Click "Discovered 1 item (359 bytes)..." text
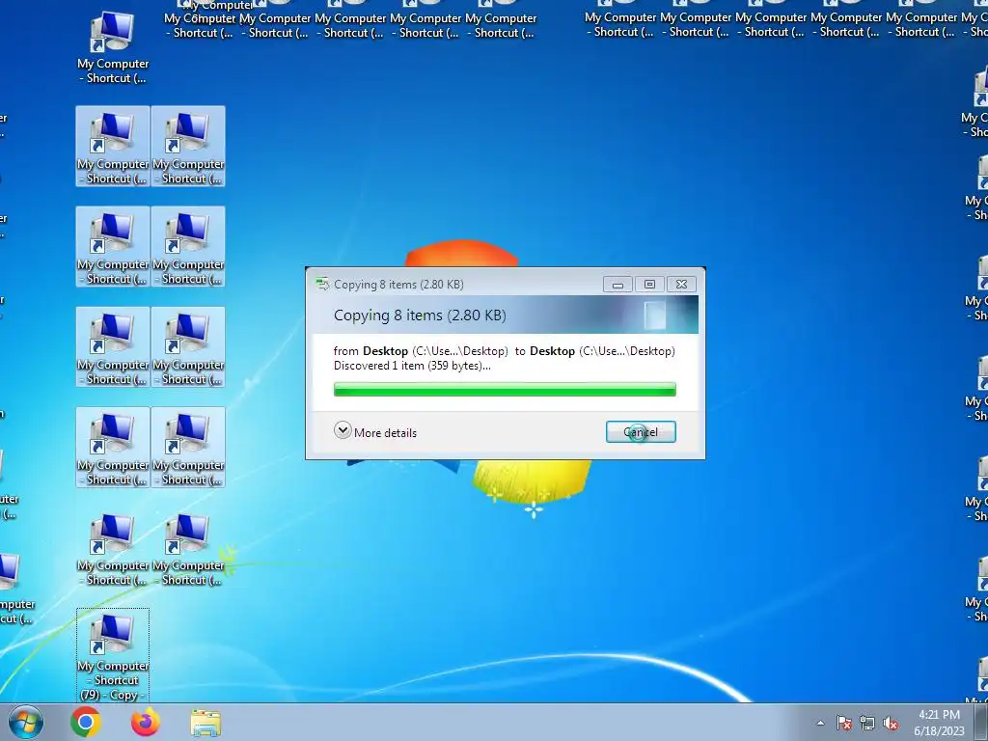Viewport: 988px width, 741px height. (412, 366)
